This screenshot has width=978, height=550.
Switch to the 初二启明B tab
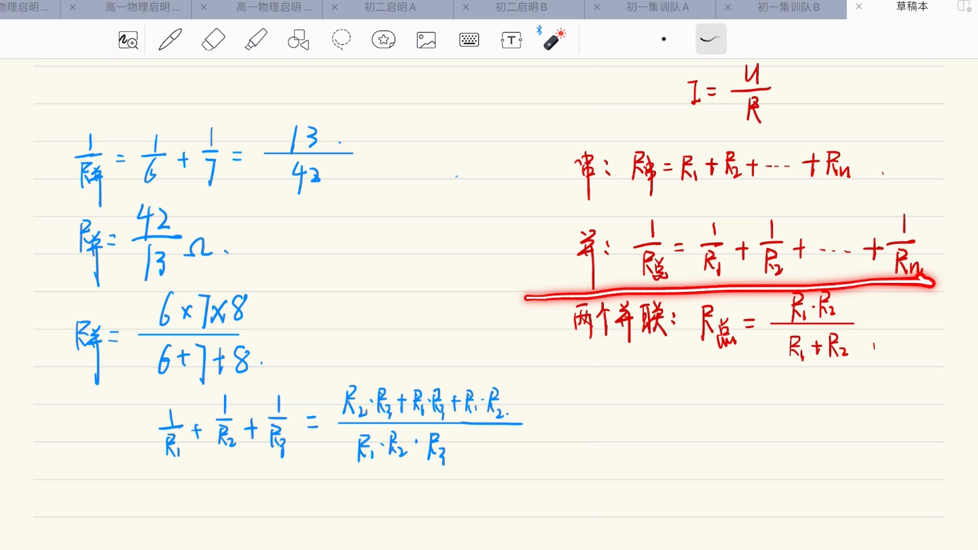[x=521, y=7]
